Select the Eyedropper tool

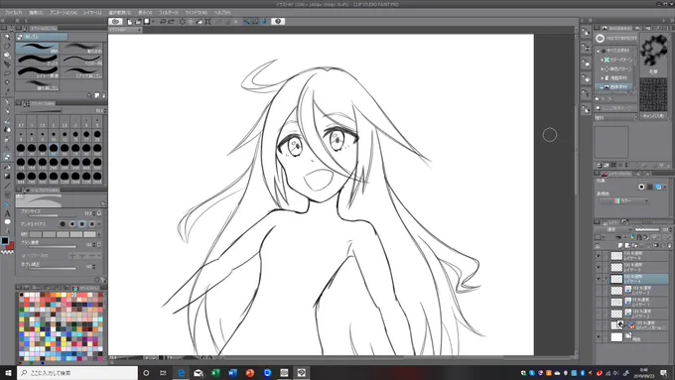click(x=7, y=91)
